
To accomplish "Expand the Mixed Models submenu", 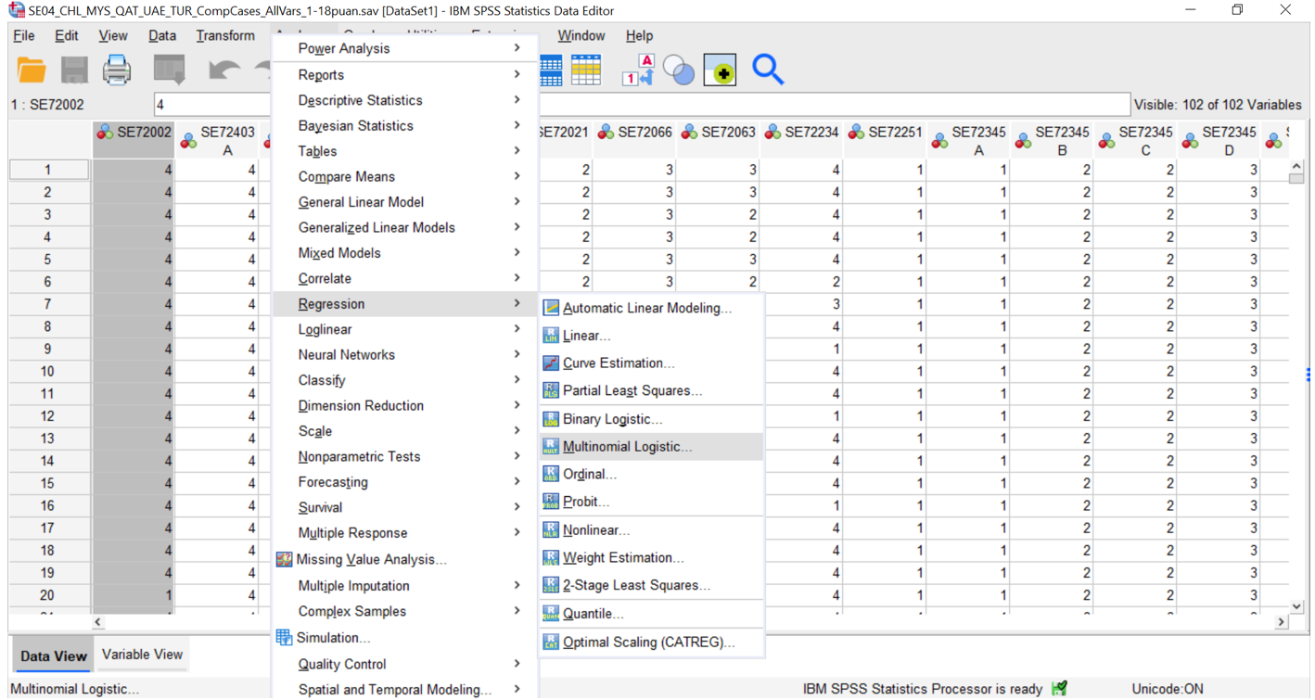I will click(405, 253).
